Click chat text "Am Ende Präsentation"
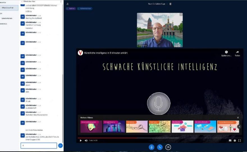247x152 pixels. (x=34, y=130)
